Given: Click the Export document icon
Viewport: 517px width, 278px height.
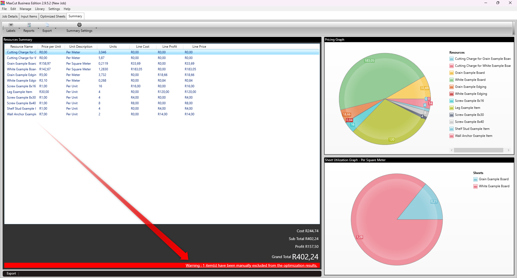Looking at the screenshot, I should (47, 25).
